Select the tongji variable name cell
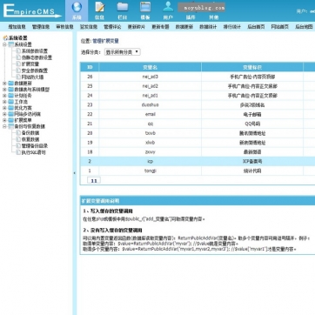 click(150, 171)
